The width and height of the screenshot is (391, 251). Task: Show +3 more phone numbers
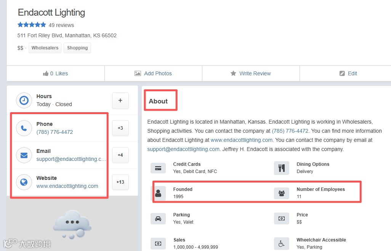pyautogui.click(x=120, y=128)
